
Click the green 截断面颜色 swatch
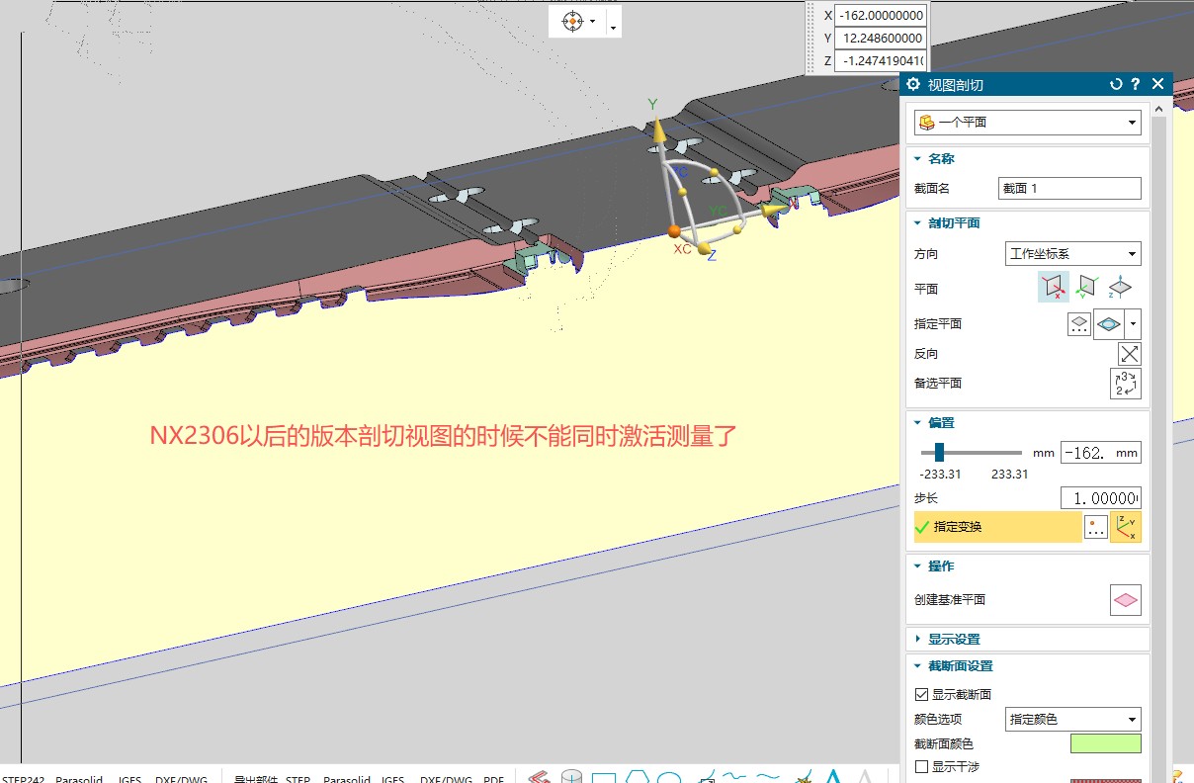click(1105, 744)
